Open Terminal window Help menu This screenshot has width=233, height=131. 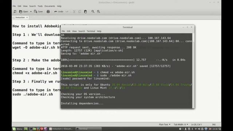pyautogui.click(x=99, y=31)
